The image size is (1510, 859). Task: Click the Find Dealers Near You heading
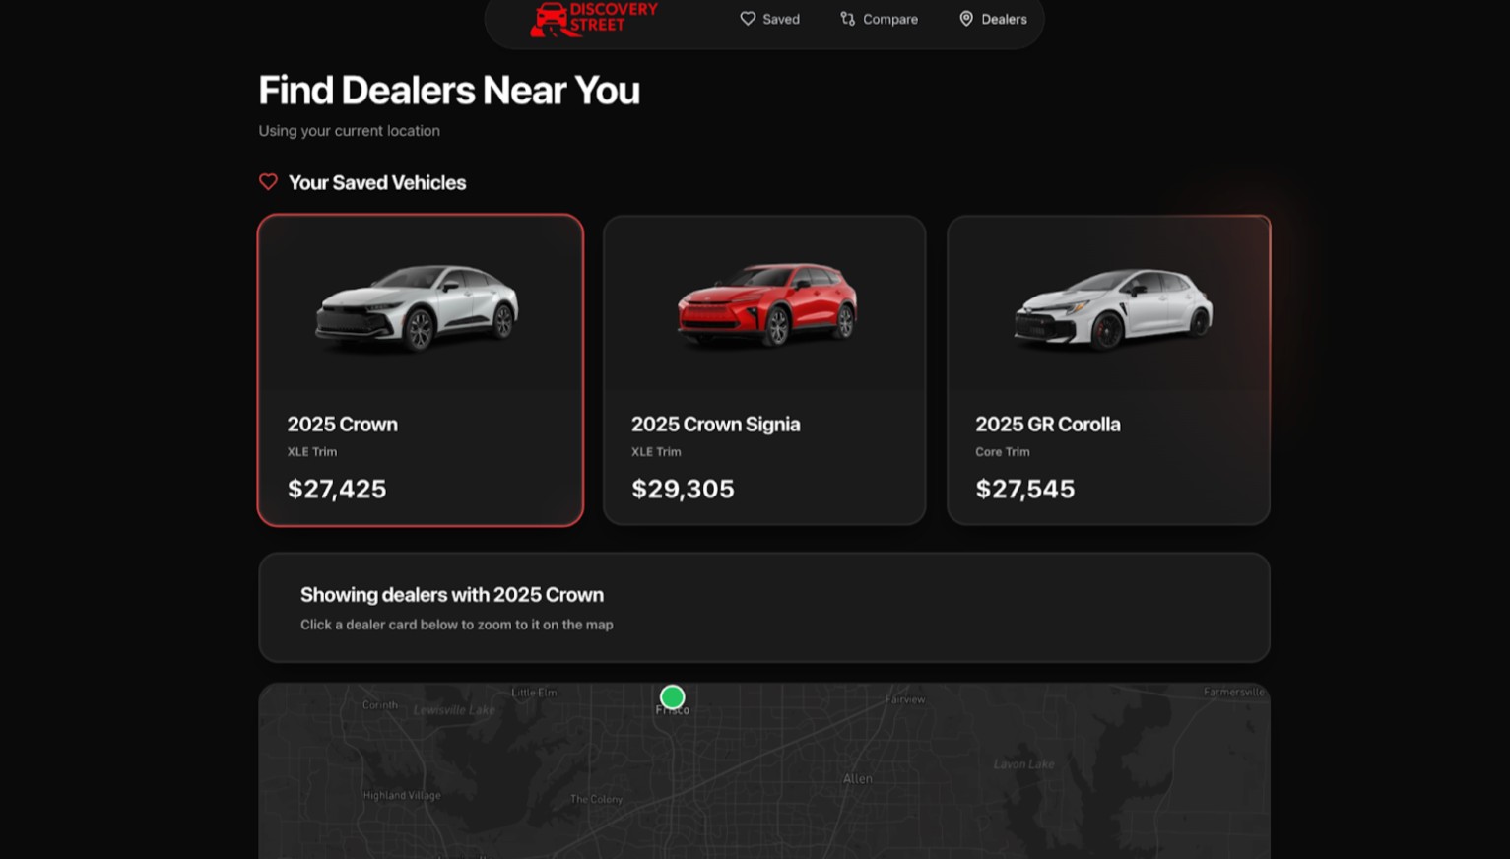449,91
